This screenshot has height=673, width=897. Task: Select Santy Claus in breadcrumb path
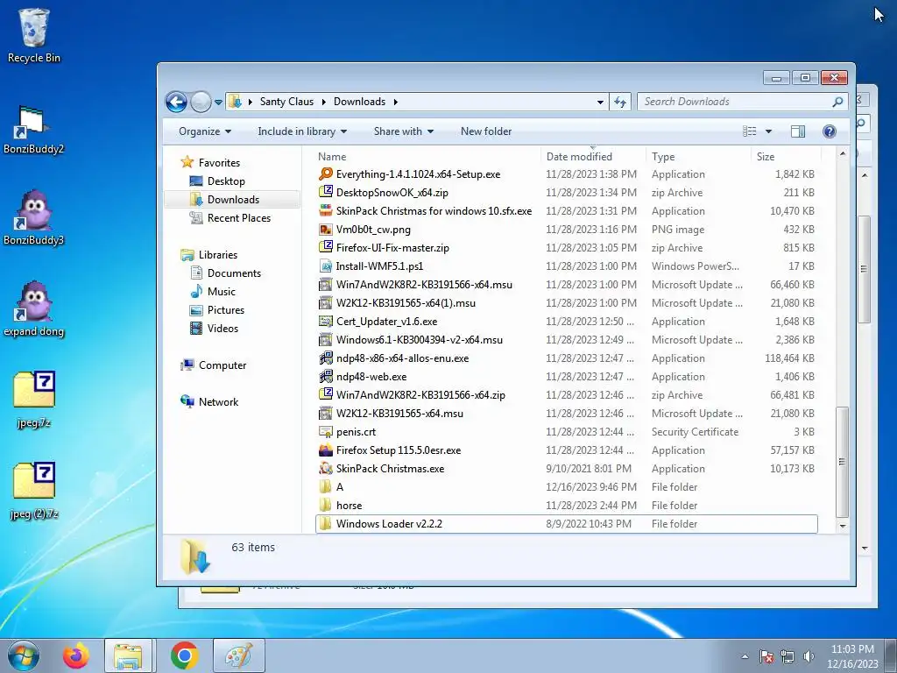(286, 102)
